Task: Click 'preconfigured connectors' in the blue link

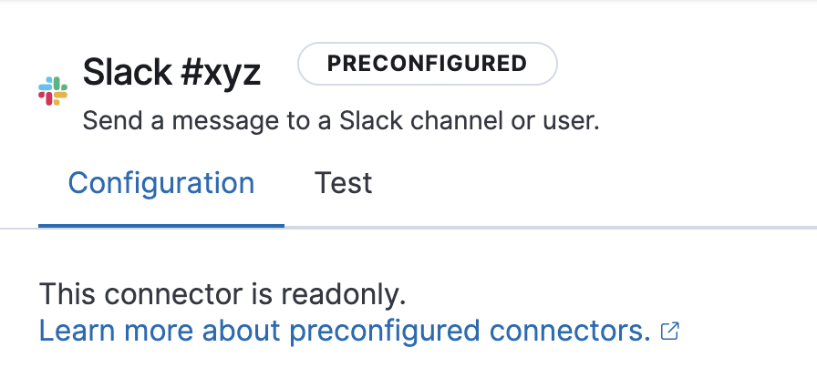Action: pos(471,331)
